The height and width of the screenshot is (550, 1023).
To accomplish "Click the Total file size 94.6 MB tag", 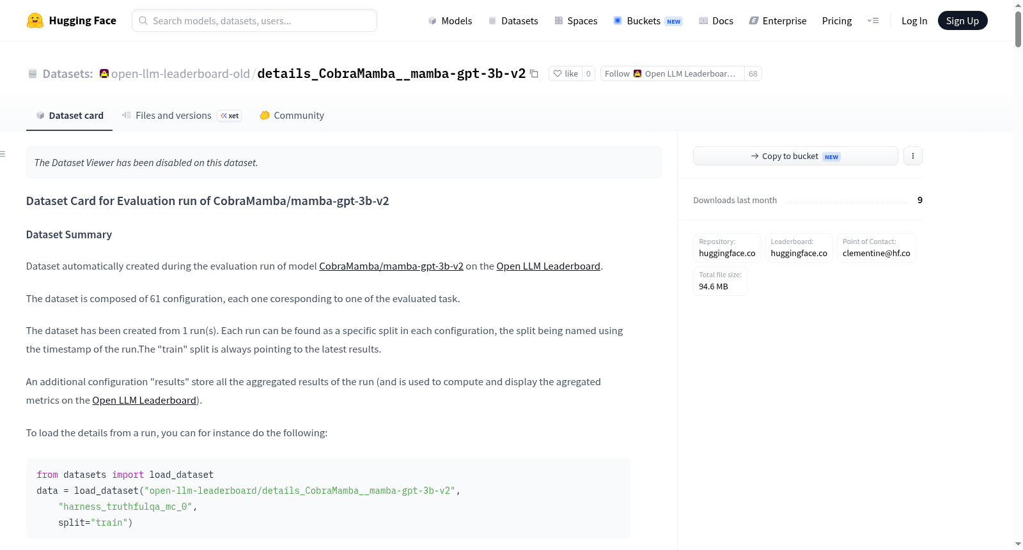I will [720, 281].
